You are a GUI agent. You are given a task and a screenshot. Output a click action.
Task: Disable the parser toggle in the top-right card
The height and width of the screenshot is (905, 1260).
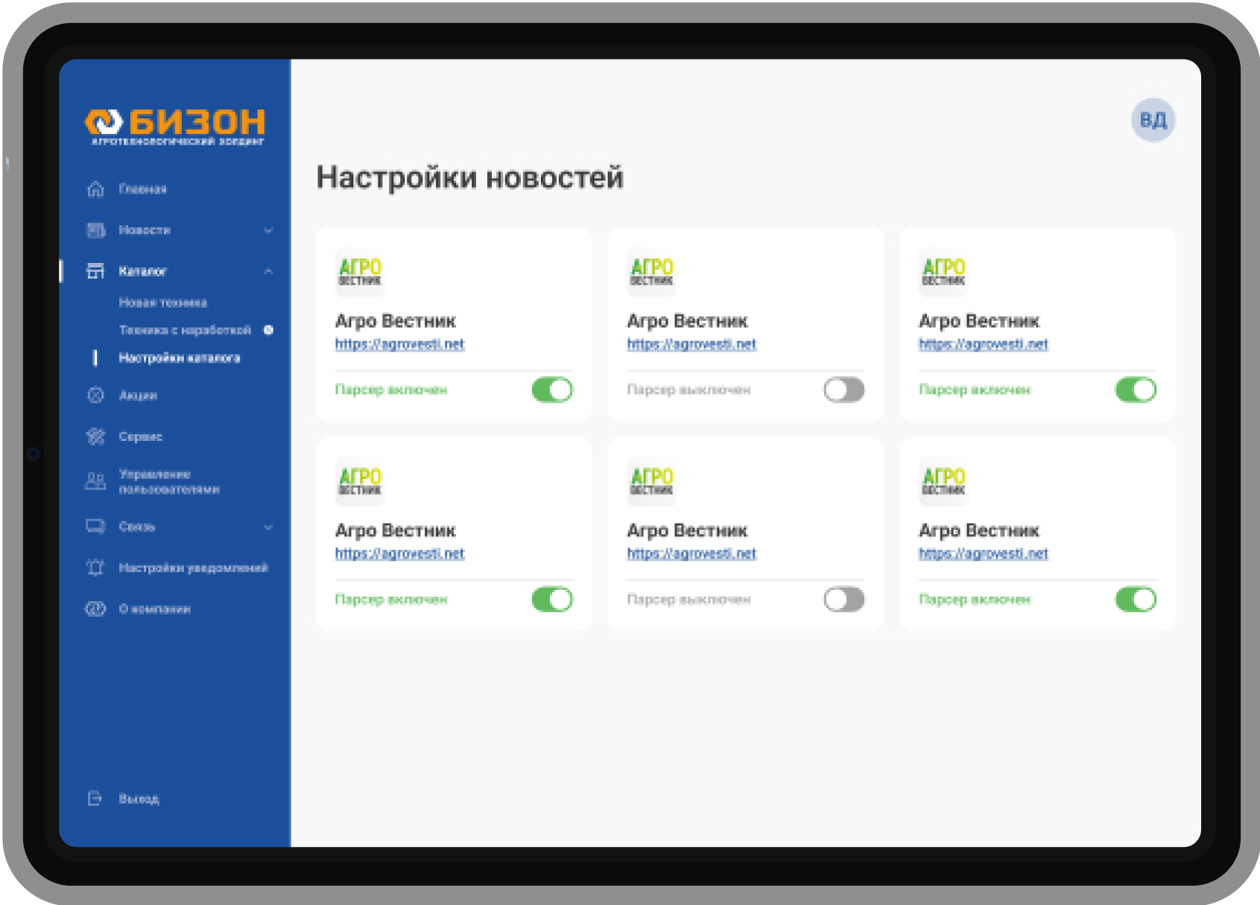tap(1136, 390)
